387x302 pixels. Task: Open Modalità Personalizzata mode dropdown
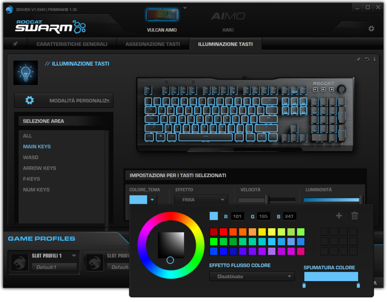63,101
